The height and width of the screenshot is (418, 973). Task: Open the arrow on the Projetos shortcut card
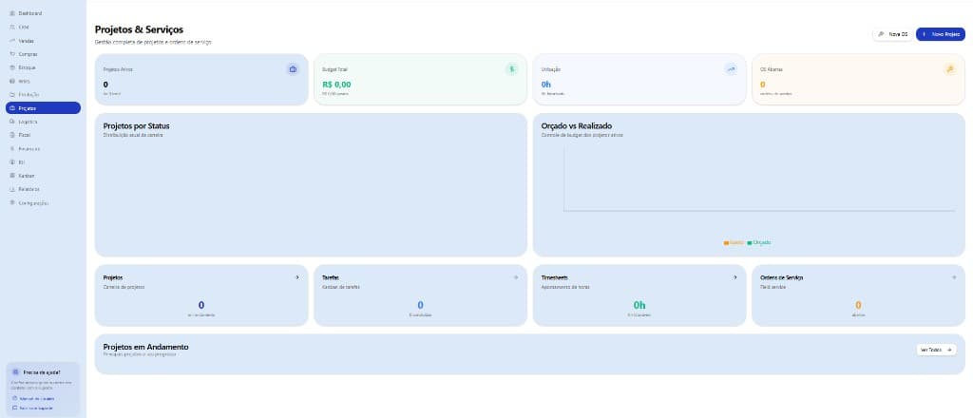coord(297,277)
